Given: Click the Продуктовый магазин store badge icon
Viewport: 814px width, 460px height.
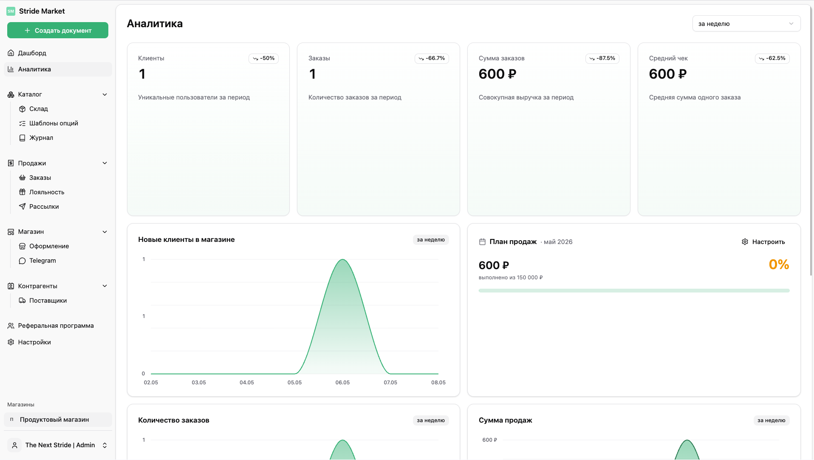Looking at the screenshot, I should tap(11, 420).
